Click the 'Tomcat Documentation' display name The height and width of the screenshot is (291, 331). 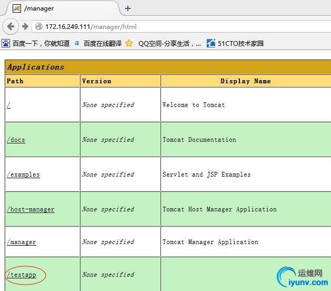(x=199, y=140)
